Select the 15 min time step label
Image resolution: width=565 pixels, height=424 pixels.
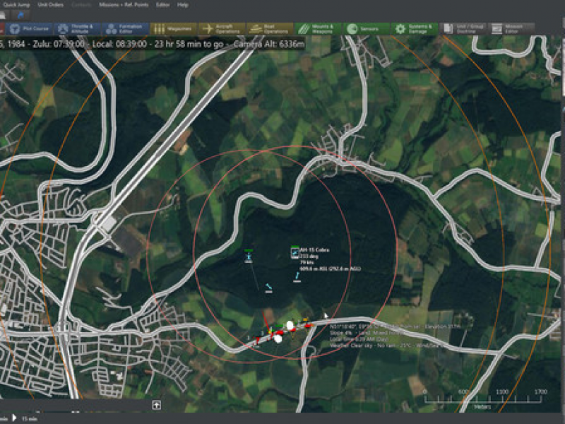(x=30, y=418)
